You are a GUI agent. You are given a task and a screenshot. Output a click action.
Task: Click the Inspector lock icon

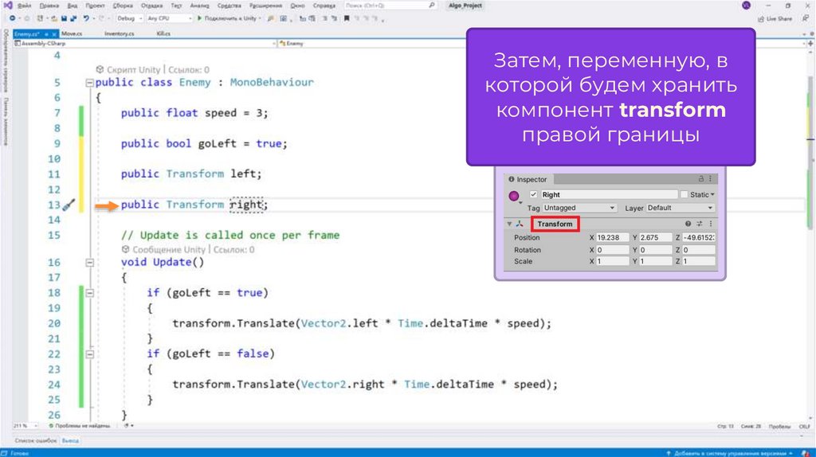click(700, 179)
